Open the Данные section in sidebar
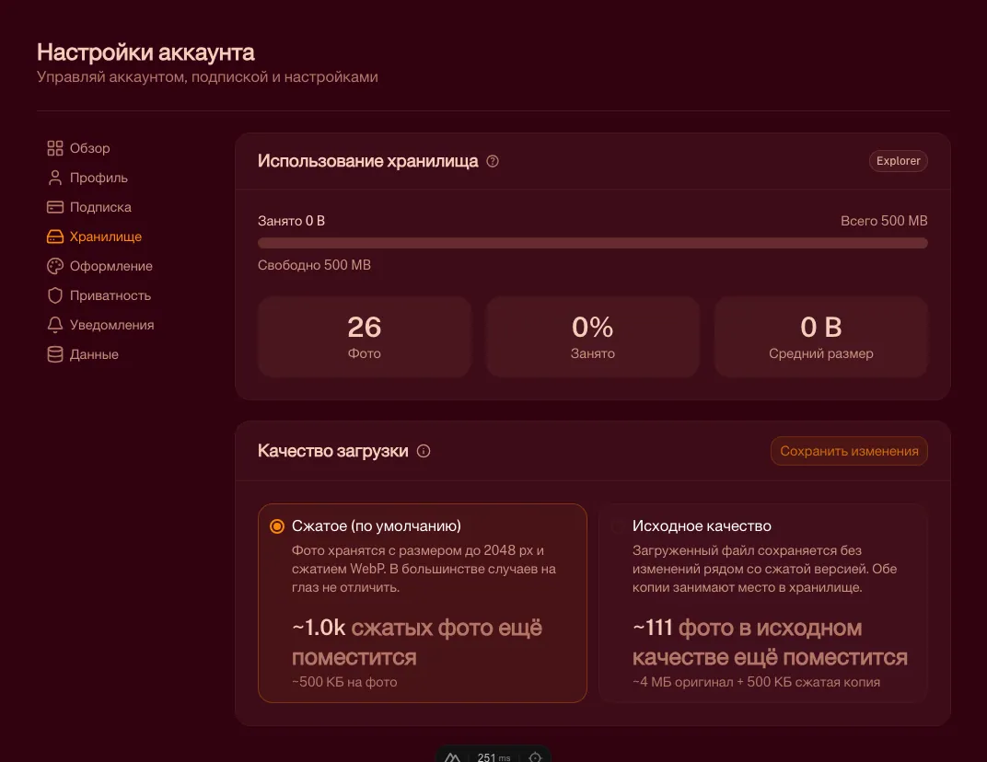The image size is (987, 762). coord(83,354)
